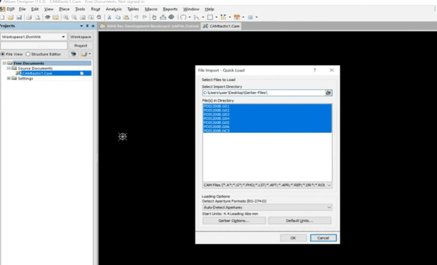Click Cancel in File Import dialog

pos(323,238)
